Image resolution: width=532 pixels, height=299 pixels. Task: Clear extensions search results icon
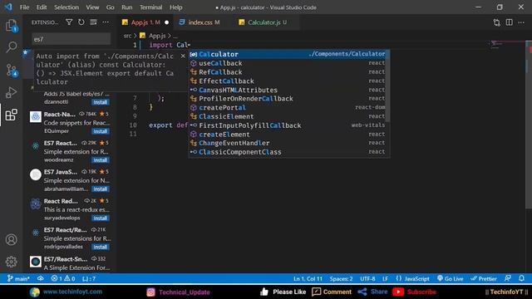[93, 22]
